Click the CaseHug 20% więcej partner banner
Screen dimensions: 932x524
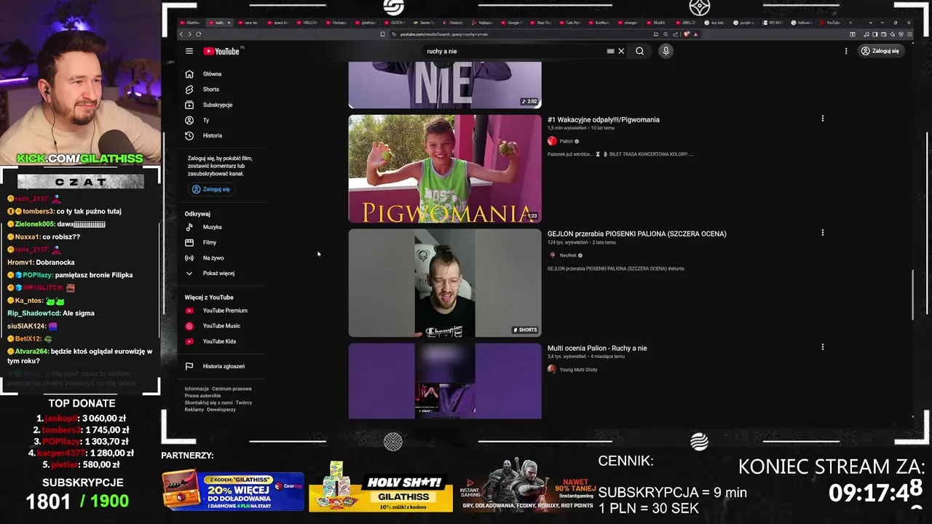(233, 491)
